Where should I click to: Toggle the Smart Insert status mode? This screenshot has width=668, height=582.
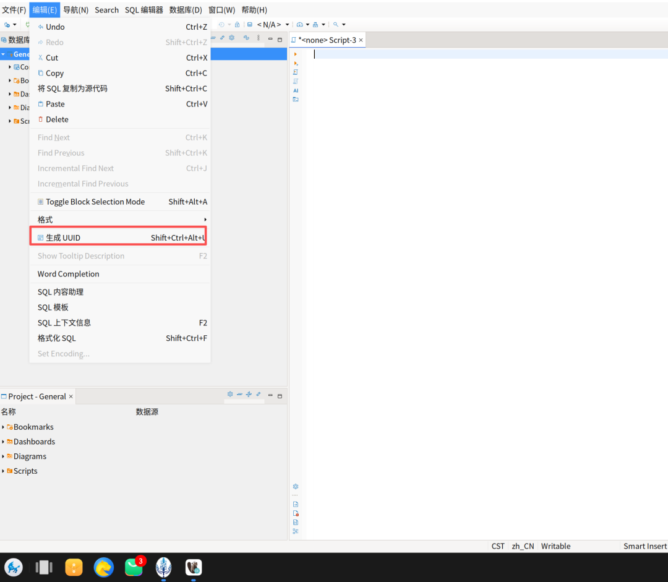pos(644,546)
